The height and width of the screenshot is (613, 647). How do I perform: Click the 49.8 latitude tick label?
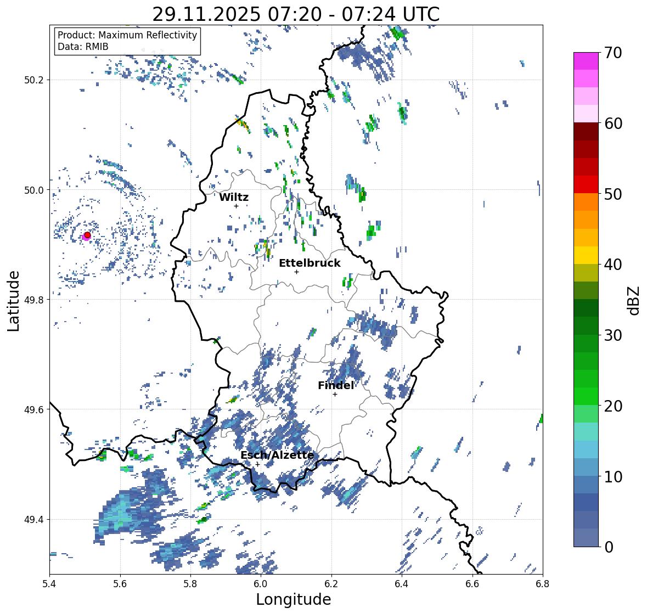pyautogui.click(x=34, y=300)
